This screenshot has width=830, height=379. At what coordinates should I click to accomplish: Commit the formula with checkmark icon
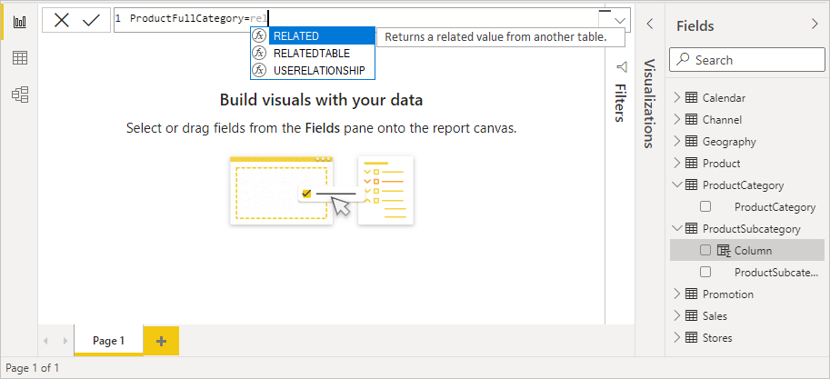coord(91,20)
